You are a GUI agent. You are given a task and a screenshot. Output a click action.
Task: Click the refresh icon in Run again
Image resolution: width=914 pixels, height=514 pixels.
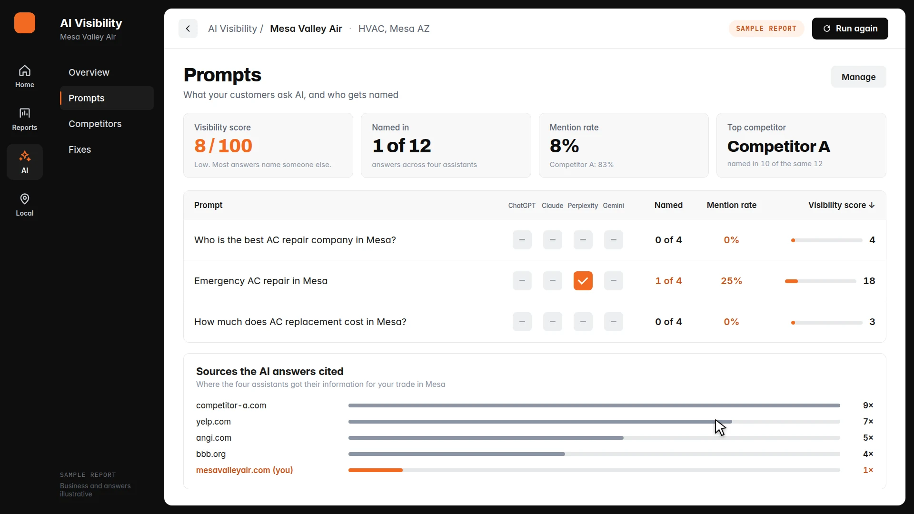coord(827,29)
